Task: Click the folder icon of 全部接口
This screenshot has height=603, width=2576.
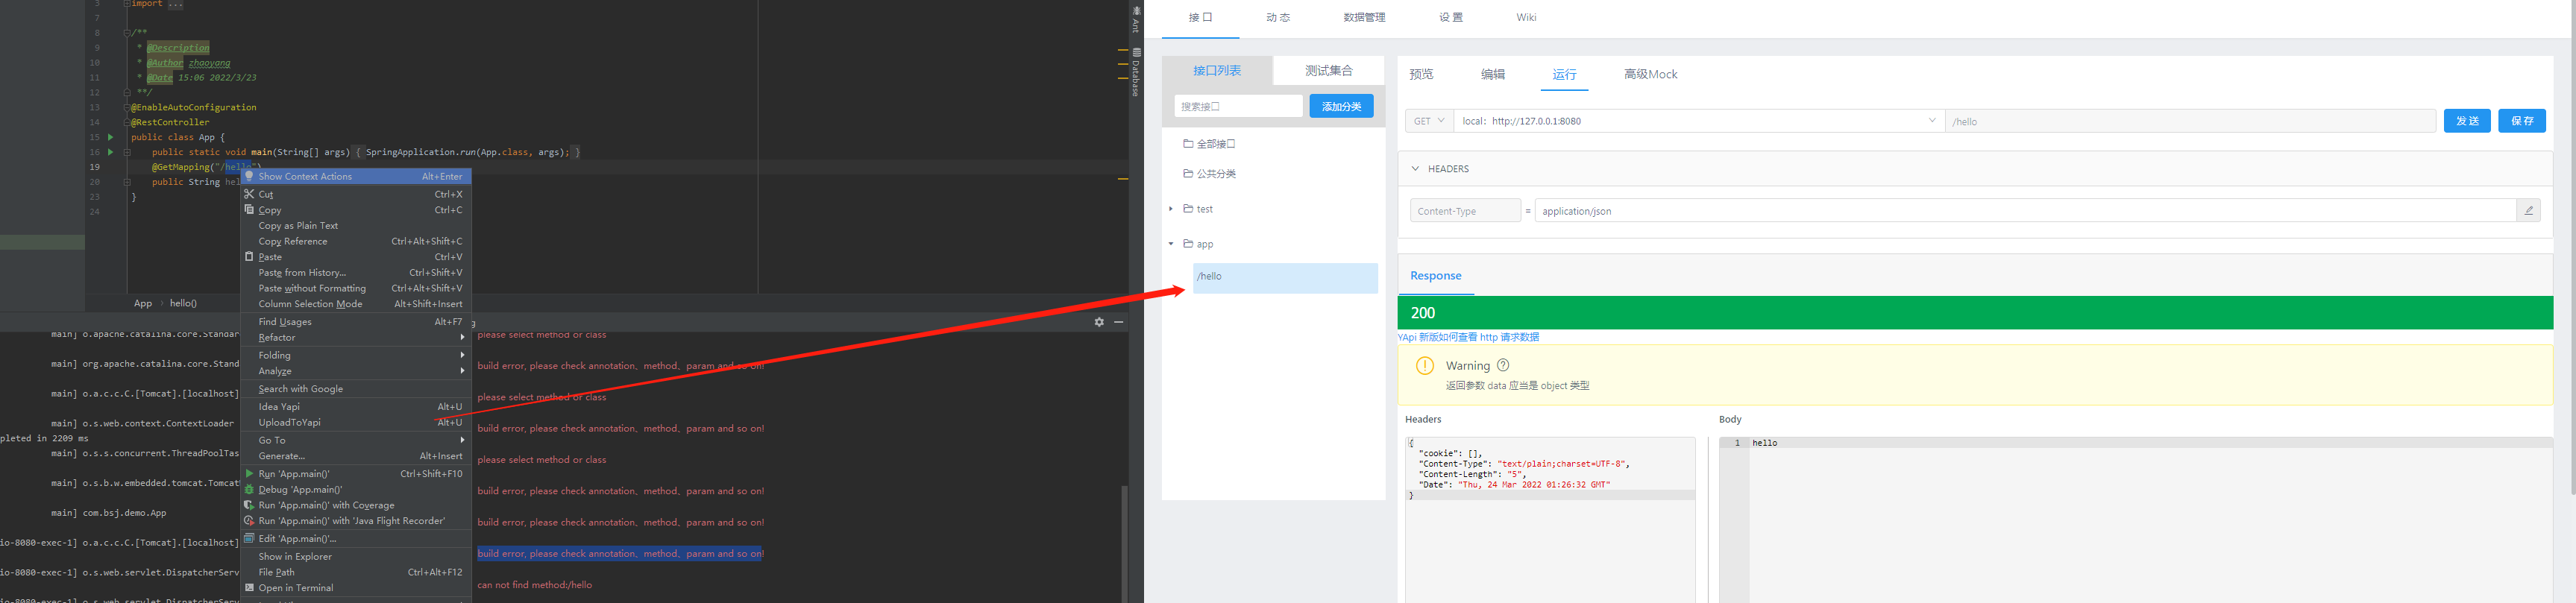Action: [x=1188, y=143]
